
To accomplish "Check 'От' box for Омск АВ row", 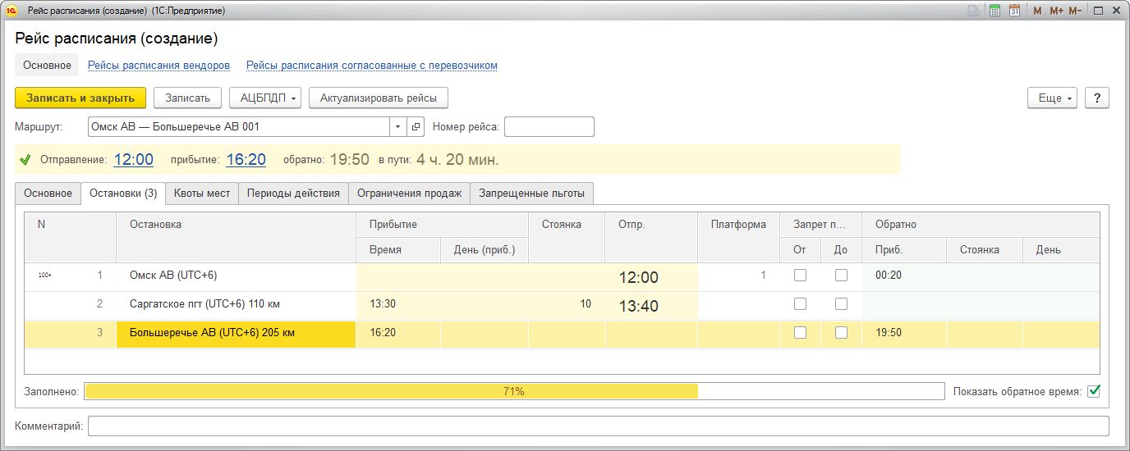I will tap(800, 276).
